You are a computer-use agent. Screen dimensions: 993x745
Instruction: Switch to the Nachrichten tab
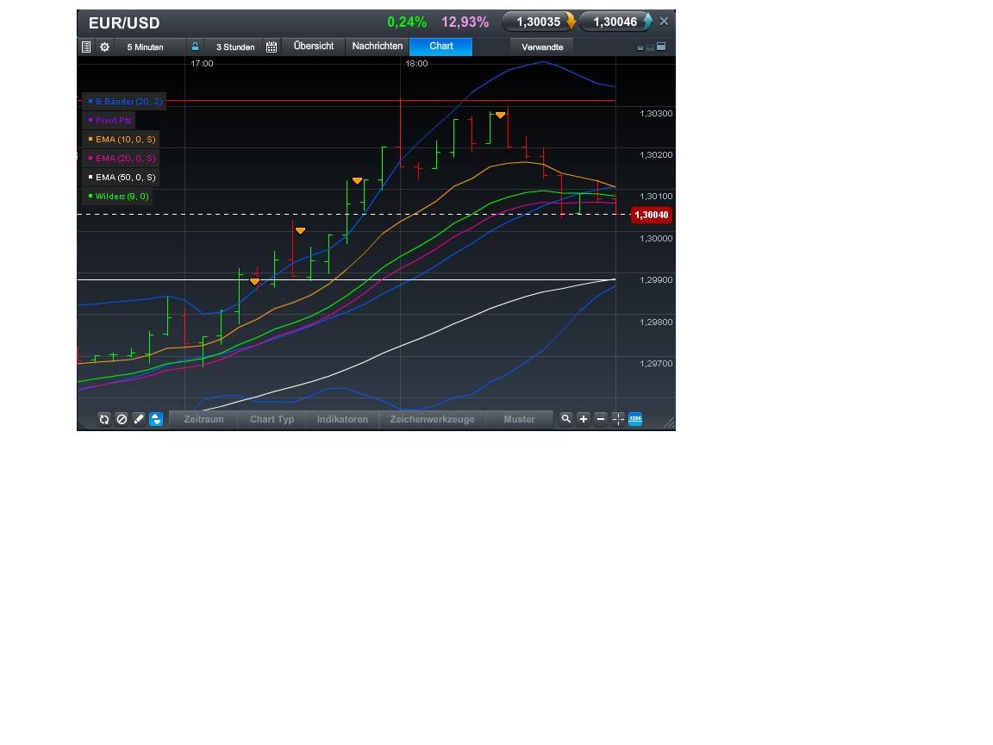[377, 47]
